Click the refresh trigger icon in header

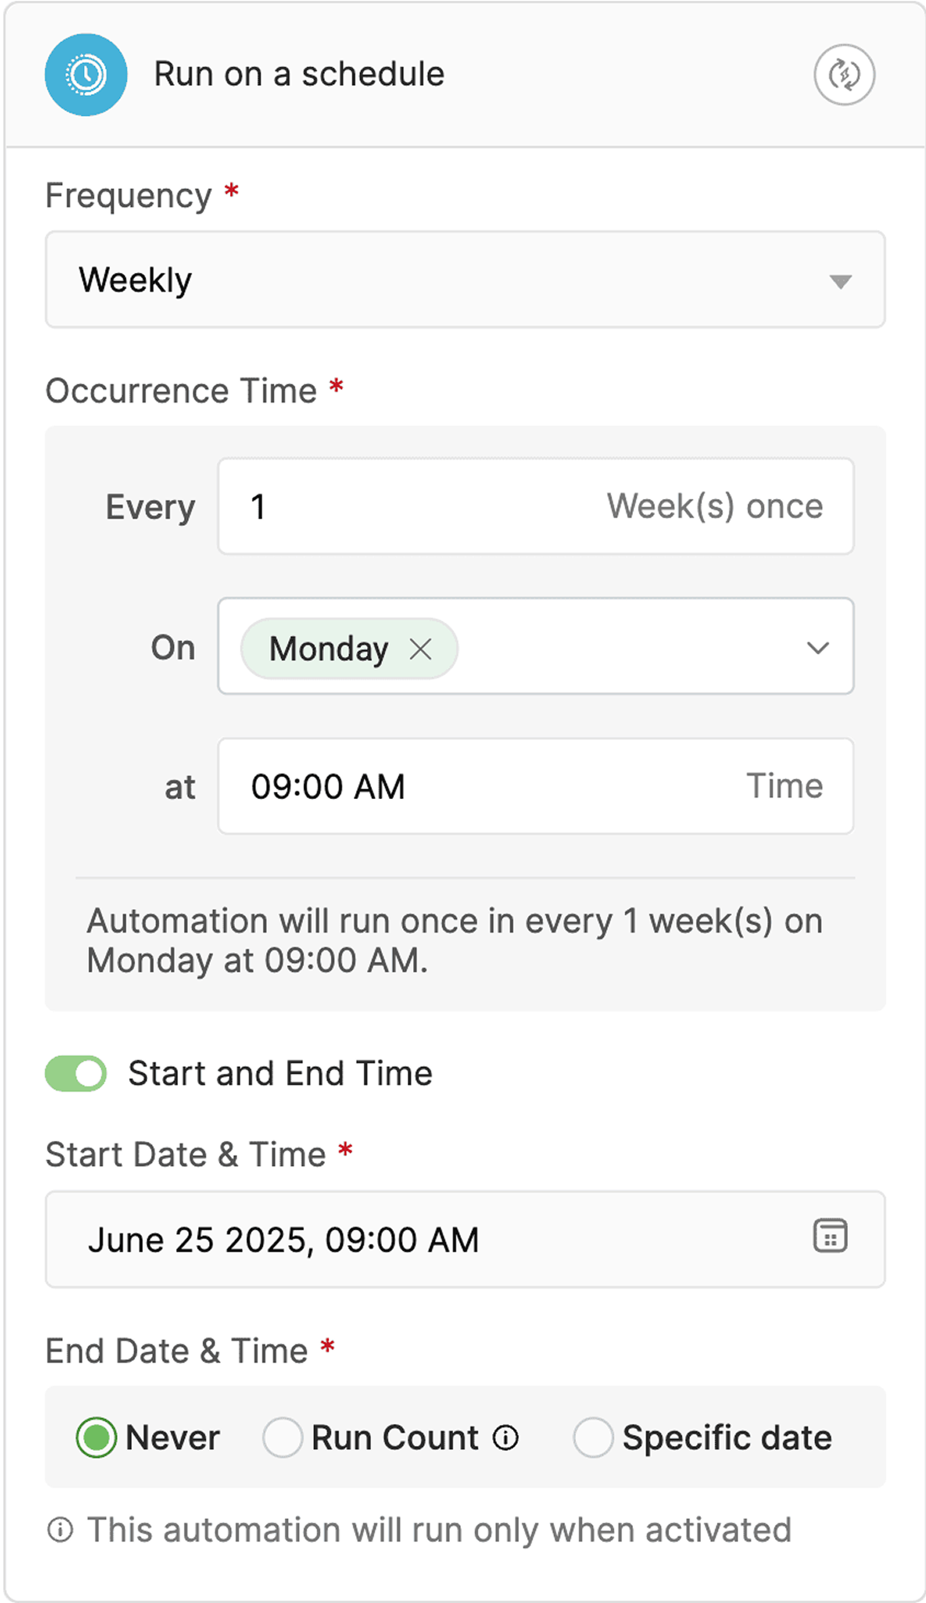(x=844, y=75)
